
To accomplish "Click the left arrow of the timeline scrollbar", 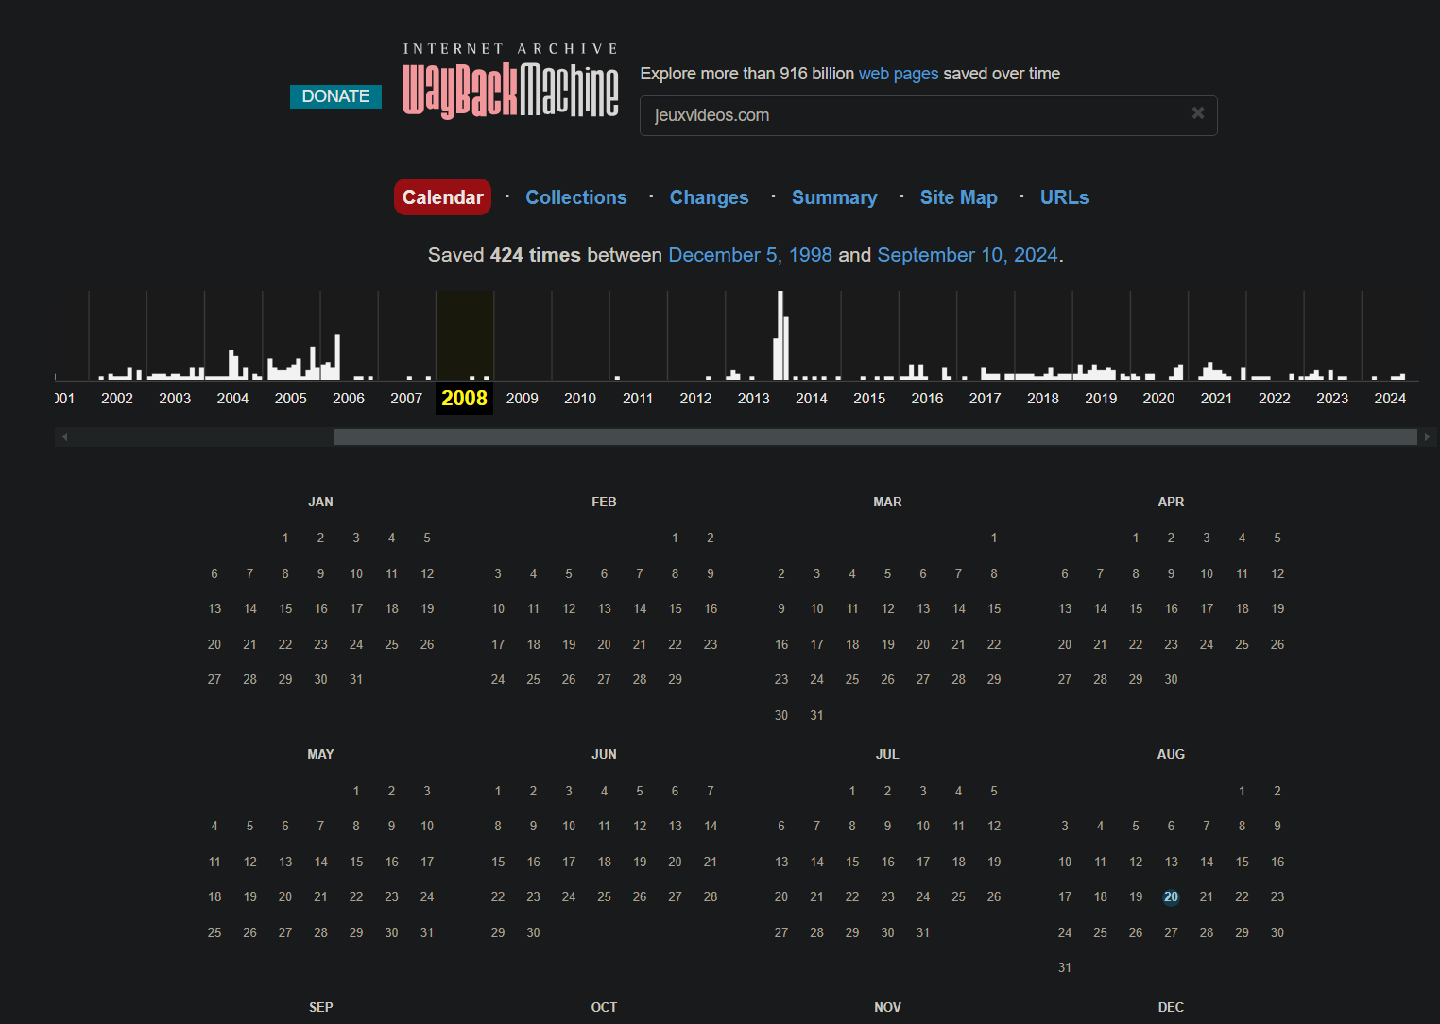I will pos(64,436).
